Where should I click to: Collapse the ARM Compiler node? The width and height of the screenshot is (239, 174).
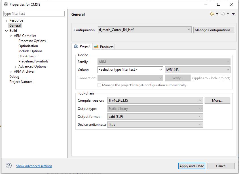point(11,36)
